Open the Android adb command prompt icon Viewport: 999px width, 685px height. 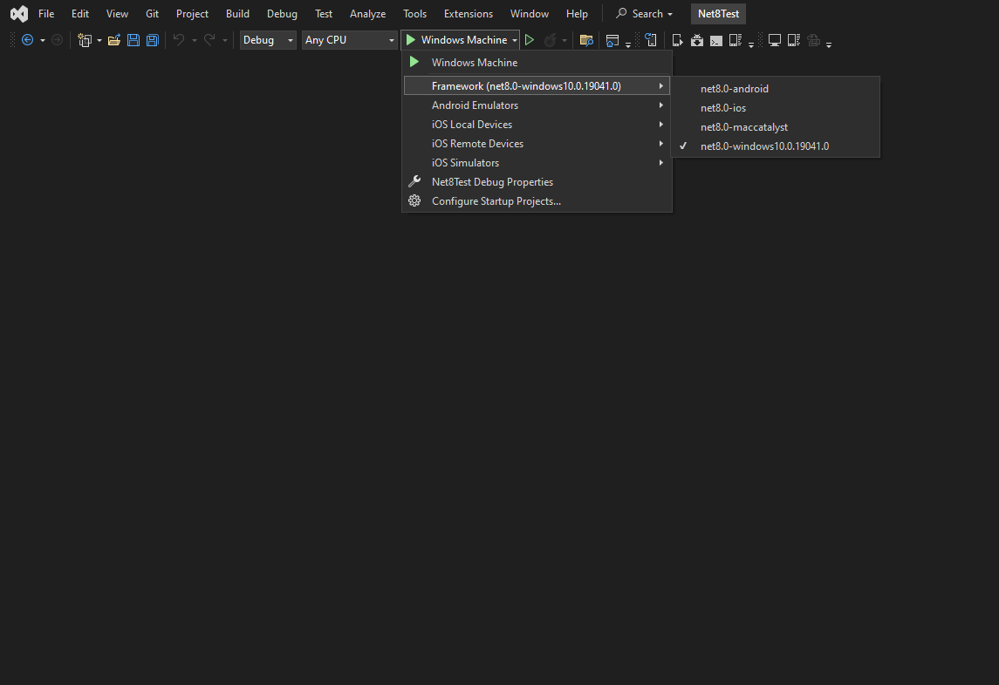716,41
